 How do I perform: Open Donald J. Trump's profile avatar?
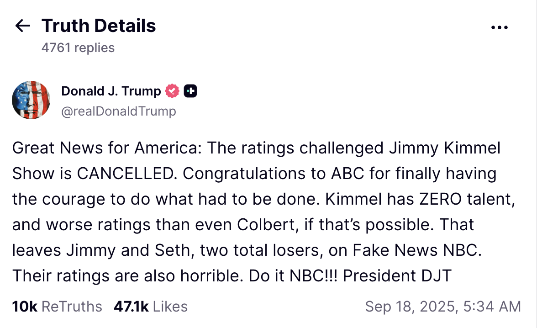click(x=31, y=100)
